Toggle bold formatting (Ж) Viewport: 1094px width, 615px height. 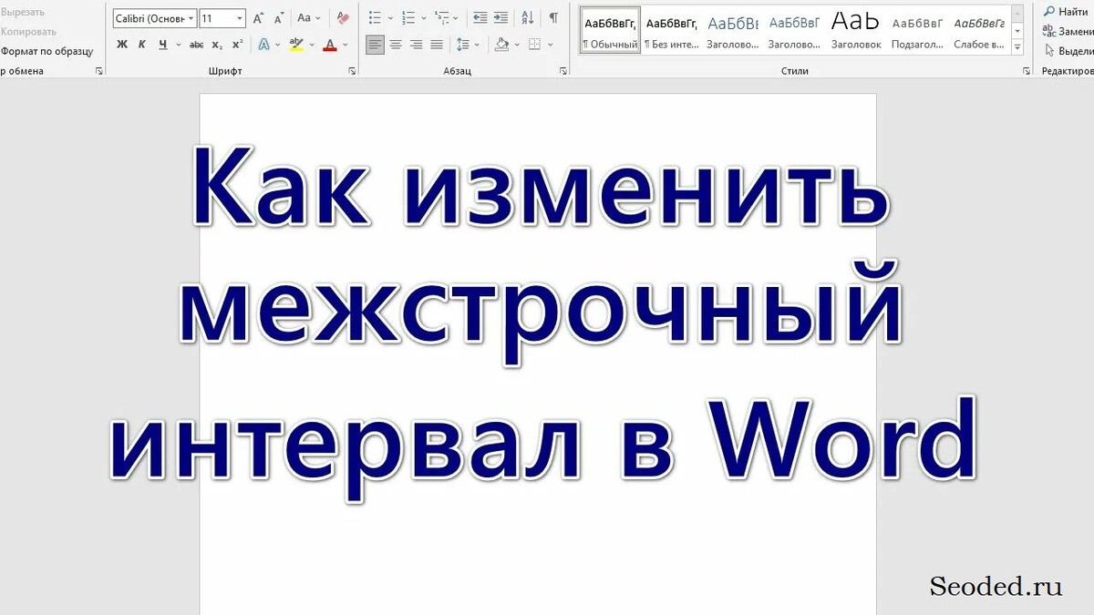pos(122,45)
